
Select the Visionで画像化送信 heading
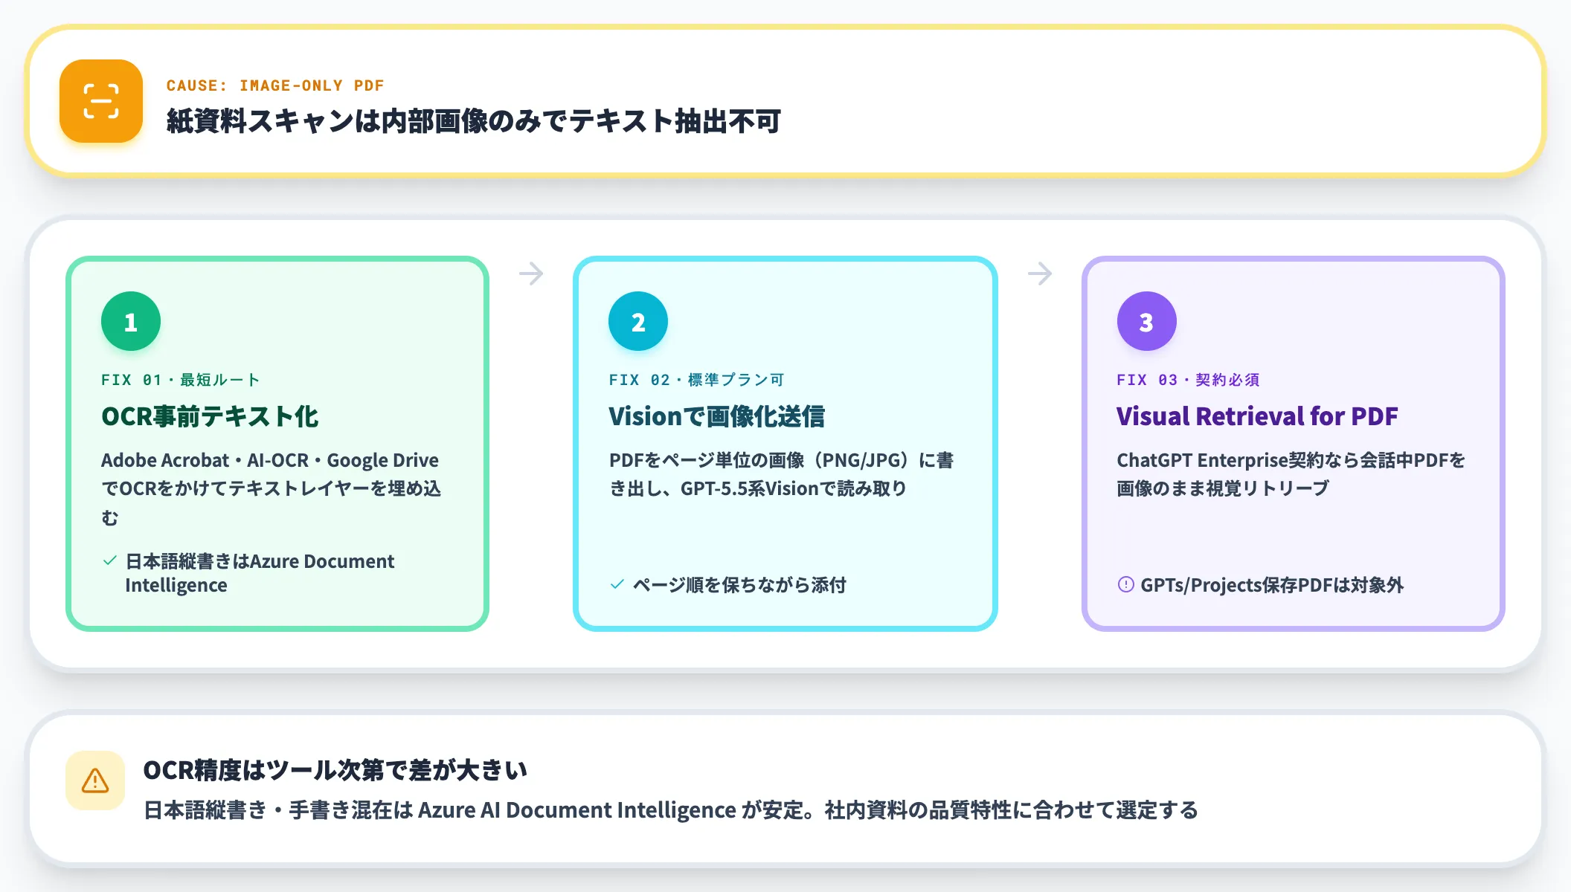(x=717, y=416)
